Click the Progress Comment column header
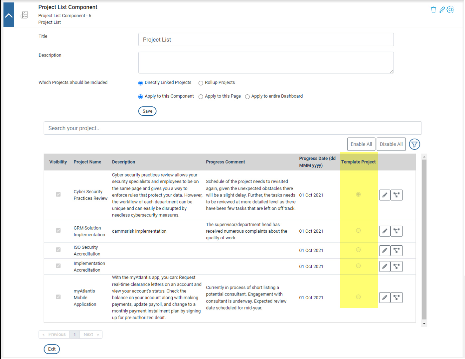465x359 pixels. tap(226, 162)
